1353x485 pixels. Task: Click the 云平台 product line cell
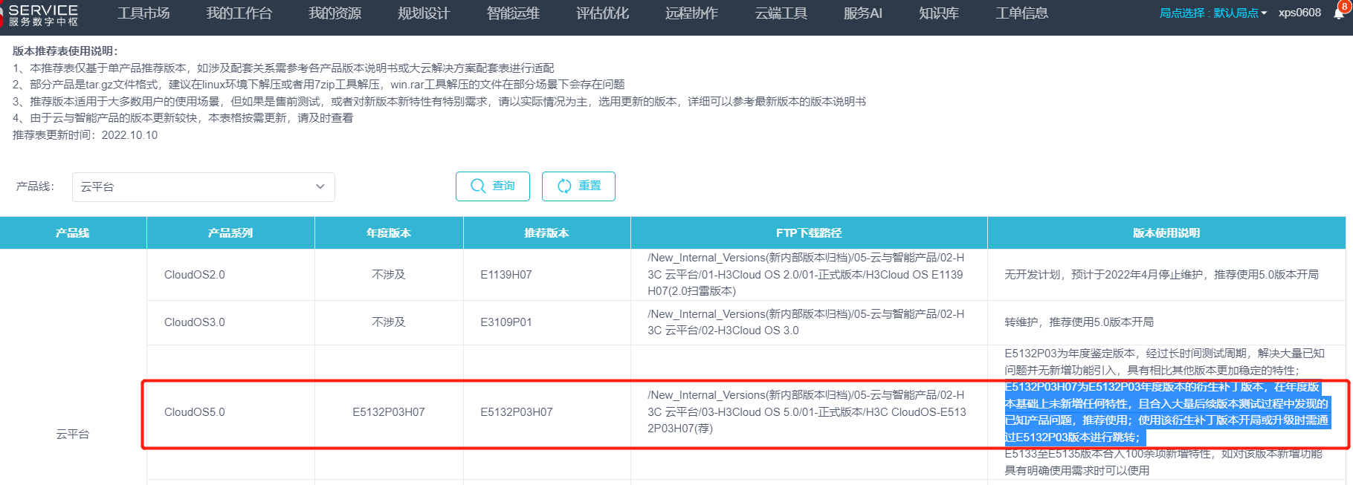click(73, 434)
